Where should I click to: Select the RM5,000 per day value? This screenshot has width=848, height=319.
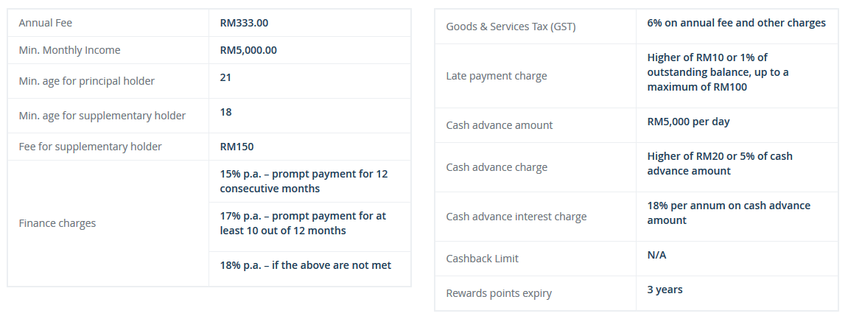pos(688,122)
